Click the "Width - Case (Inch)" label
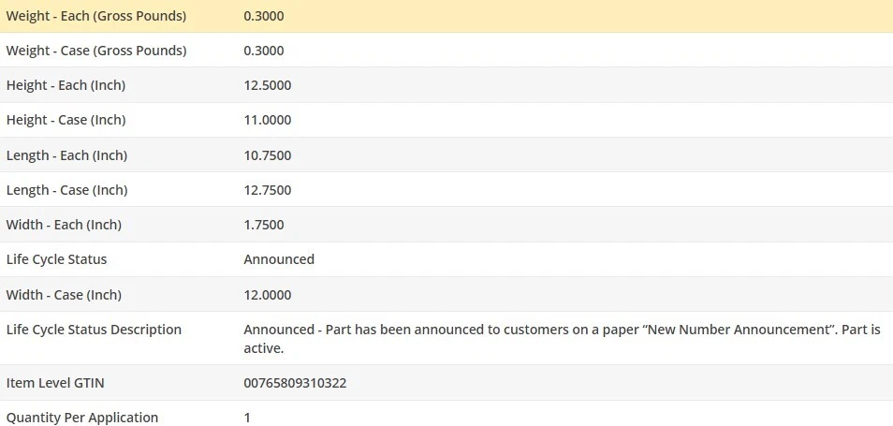Image resolution: width=893 pixels, height=426 pixels. (64, 295)
